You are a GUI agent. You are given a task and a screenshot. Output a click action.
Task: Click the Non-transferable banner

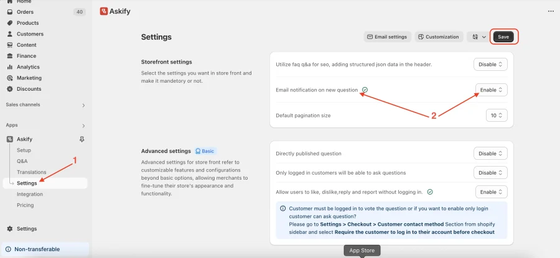point(45,249)
